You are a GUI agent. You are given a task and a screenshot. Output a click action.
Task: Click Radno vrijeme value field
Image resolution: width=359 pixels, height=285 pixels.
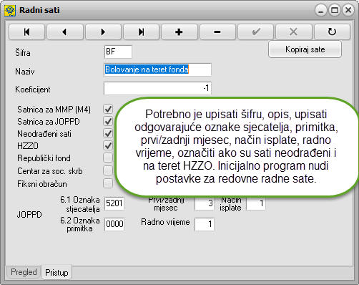coord(205,224)
